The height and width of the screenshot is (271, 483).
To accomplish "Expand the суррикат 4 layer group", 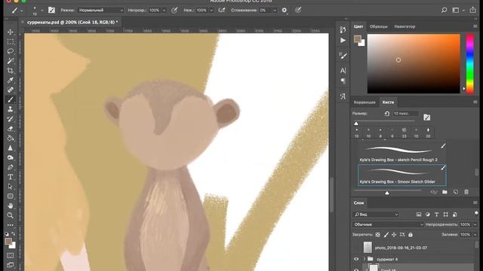I will pos(364,259).
